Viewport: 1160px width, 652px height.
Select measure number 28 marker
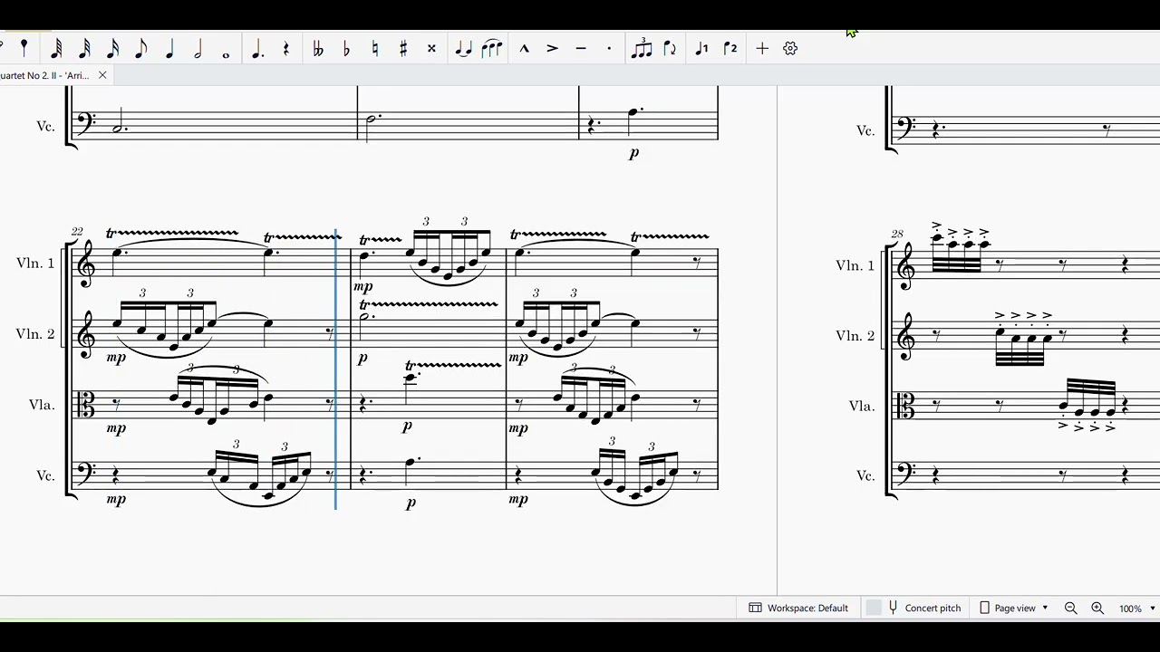[x=897, y=234]
